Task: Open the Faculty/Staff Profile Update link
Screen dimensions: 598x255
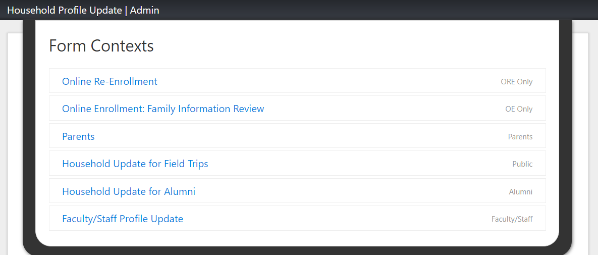Action: [122, 219]
